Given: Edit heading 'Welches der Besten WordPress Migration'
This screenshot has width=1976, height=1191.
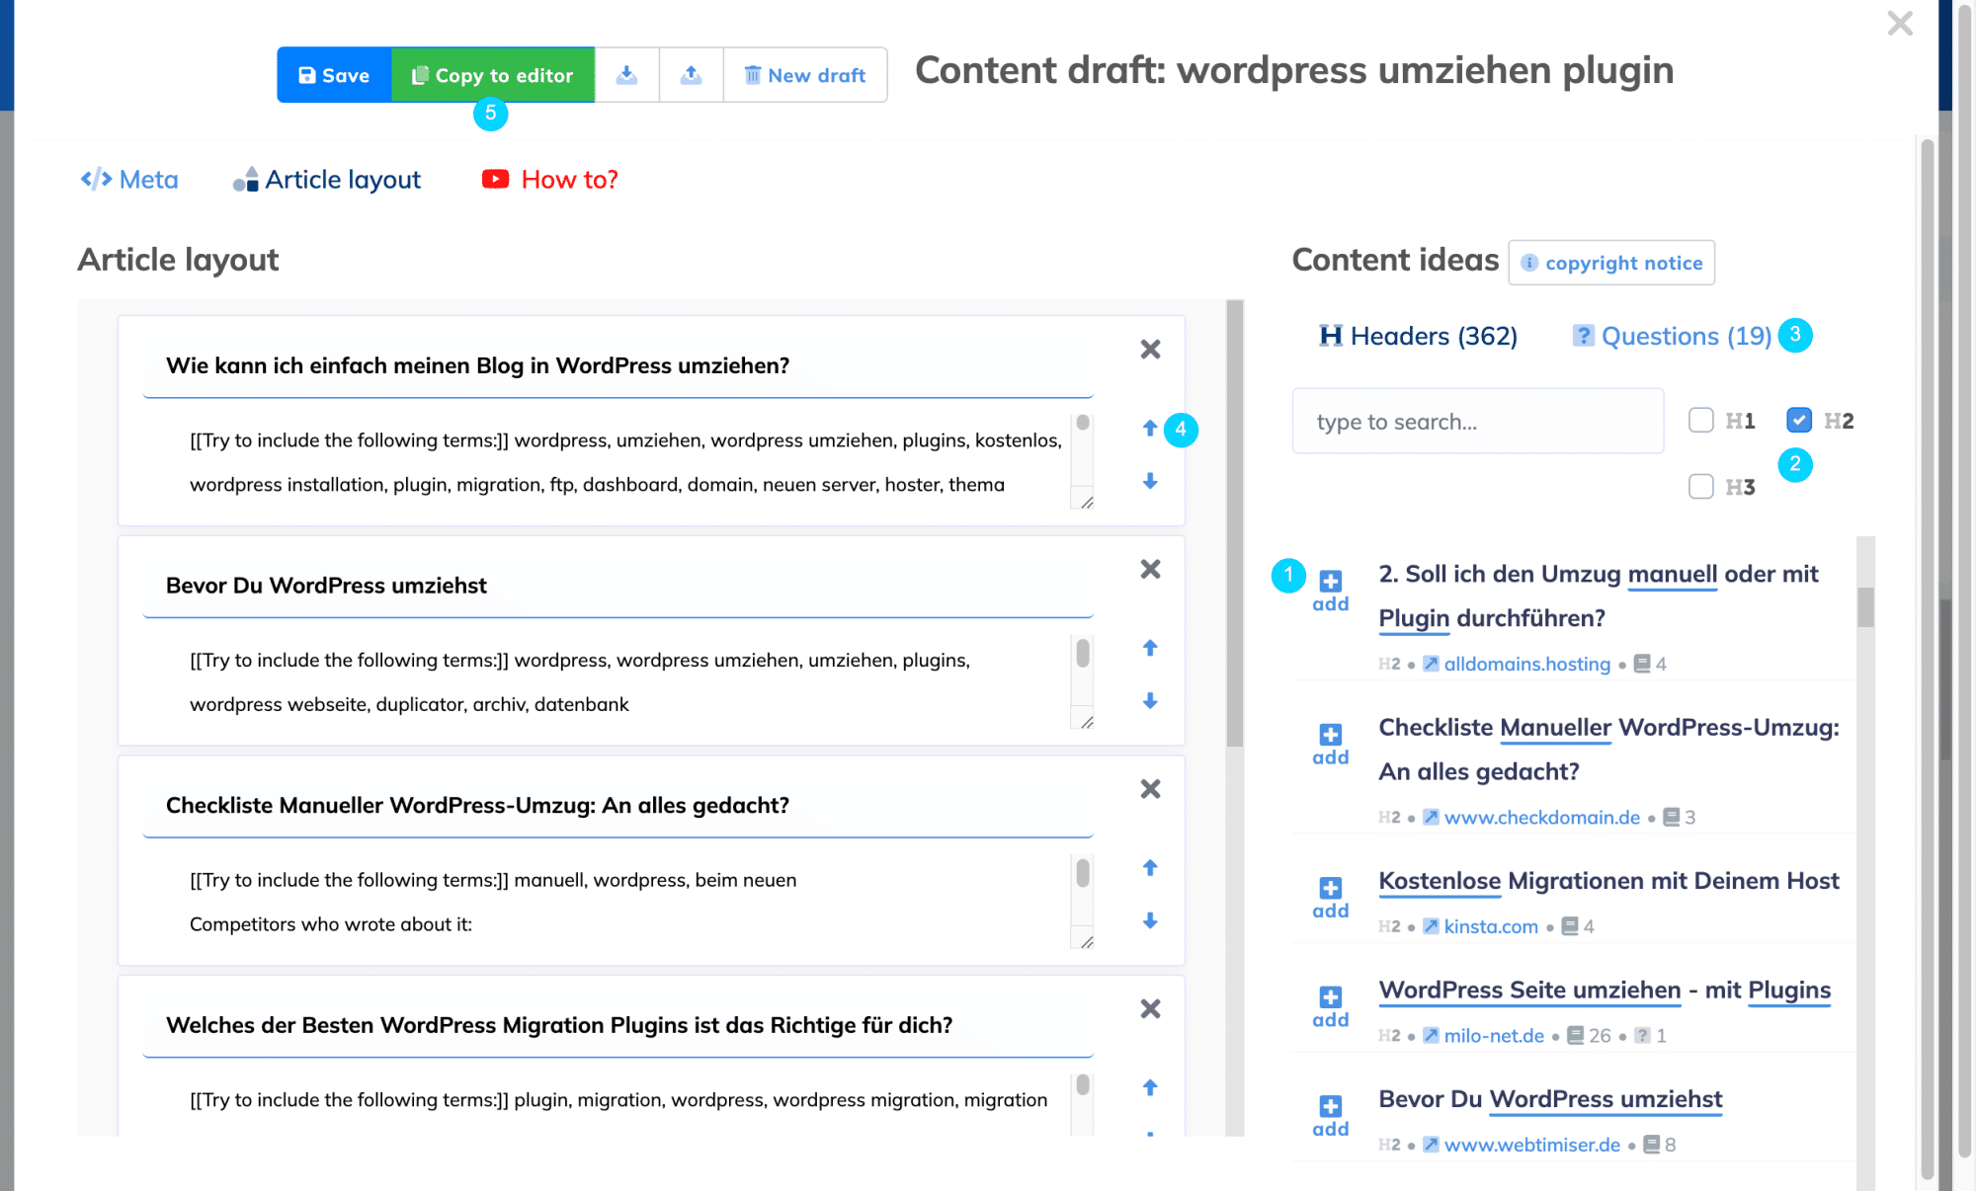Looking at the screenshot, I should point(618,1025).
